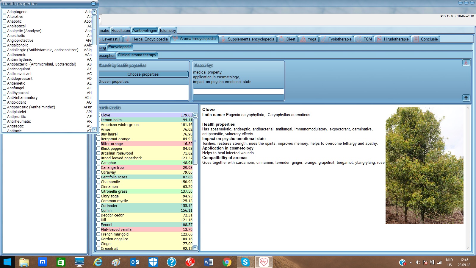Click search results scroll up arrow

tap(195, 115)
